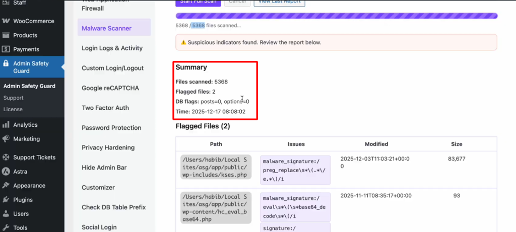516x232 pixels.
Task: Open Login Logs & Activity settings
Action: (112, 48)
